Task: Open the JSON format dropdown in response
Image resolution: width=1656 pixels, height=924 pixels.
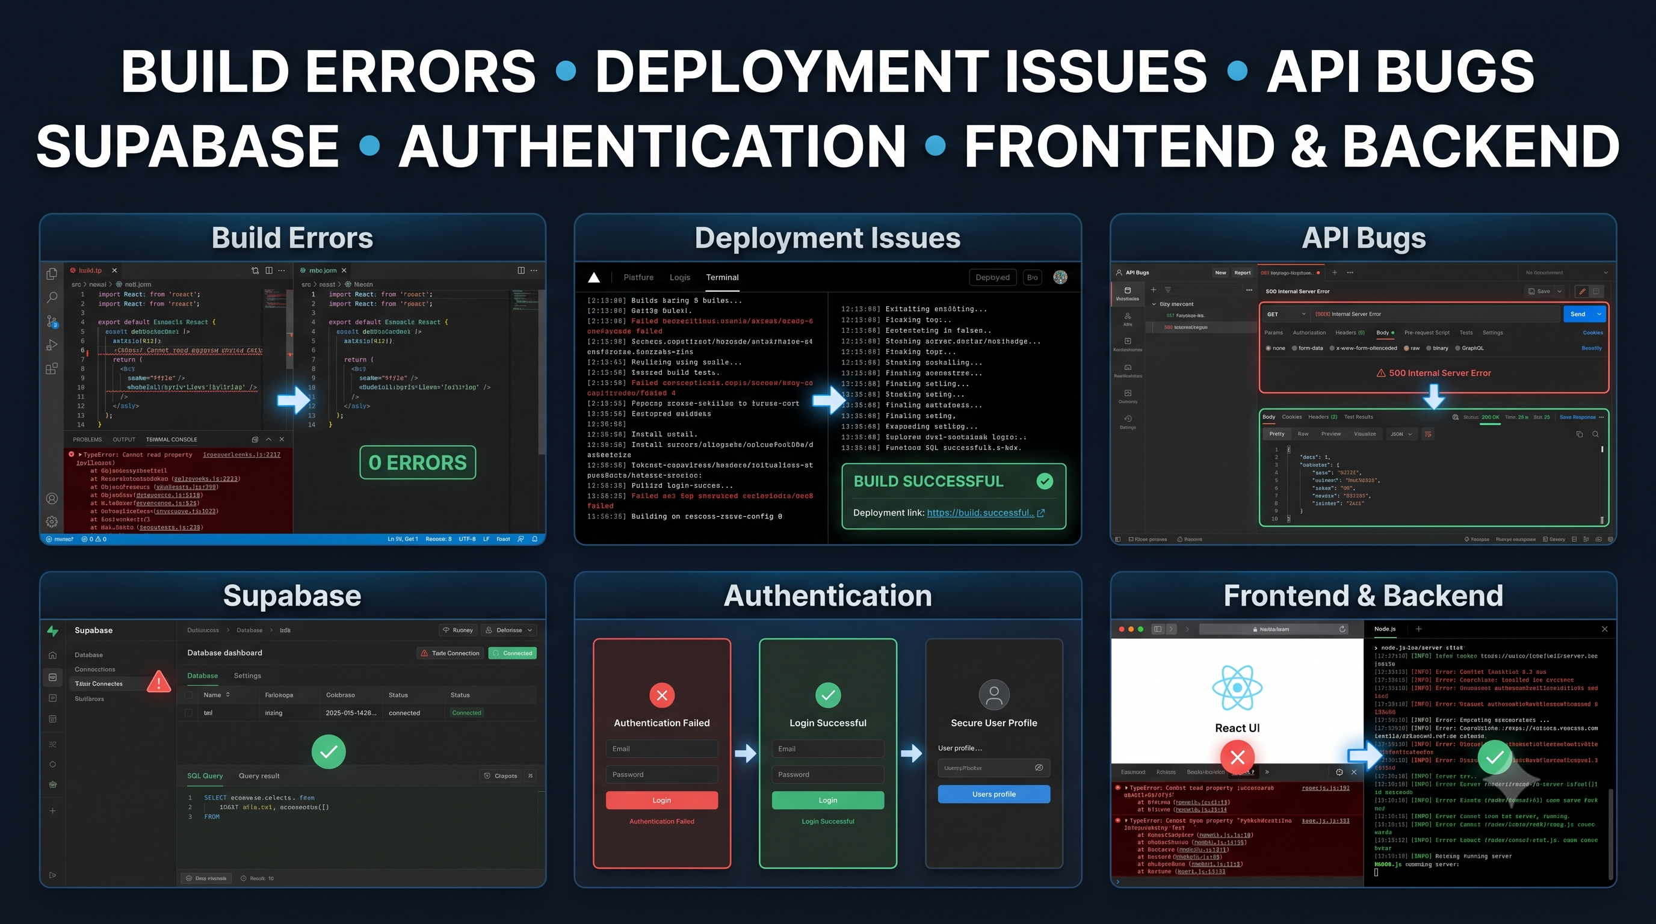Action: pyautogui.click(x=1401, y=434)
